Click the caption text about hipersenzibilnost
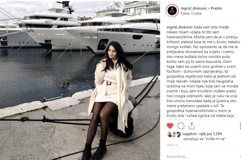 pos(203,72)
